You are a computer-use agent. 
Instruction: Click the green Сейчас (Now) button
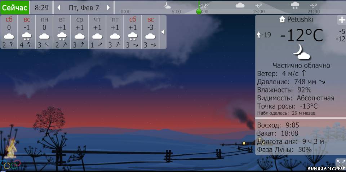[x=14, y=7]
